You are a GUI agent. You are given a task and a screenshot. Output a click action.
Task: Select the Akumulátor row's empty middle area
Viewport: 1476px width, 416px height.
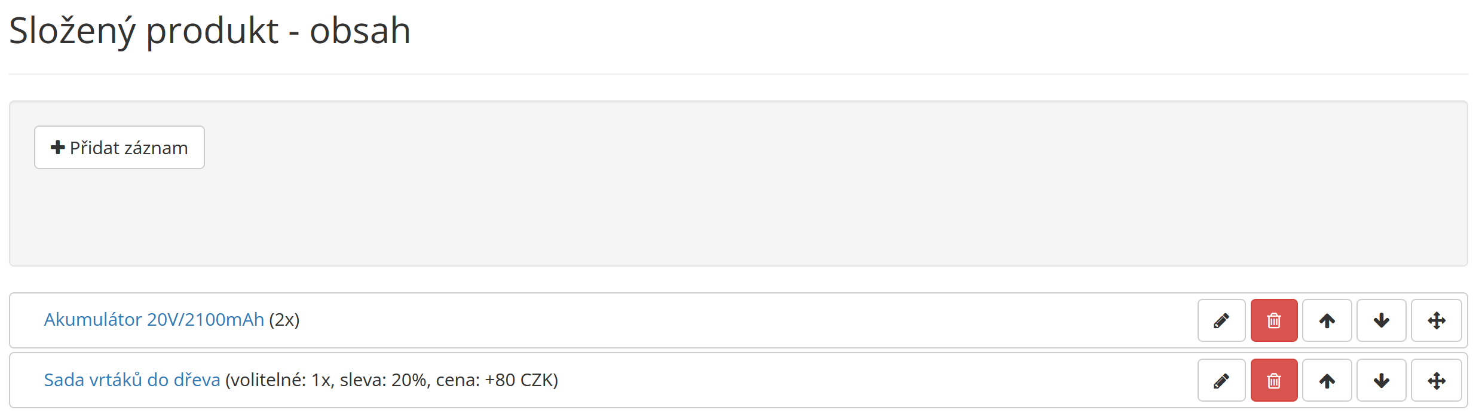(x=747, y=320)
